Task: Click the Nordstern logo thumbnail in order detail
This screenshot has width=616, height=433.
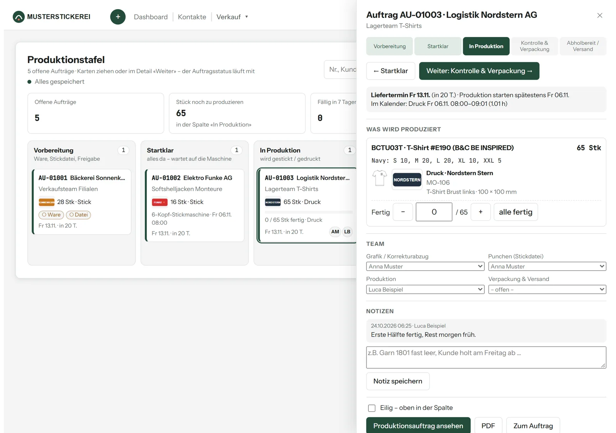Action: click(407, 180)
